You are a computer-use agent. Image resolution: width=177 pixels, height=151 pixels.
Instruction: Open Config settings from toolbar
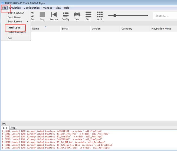pyautogui.click(x=65, y=16)
